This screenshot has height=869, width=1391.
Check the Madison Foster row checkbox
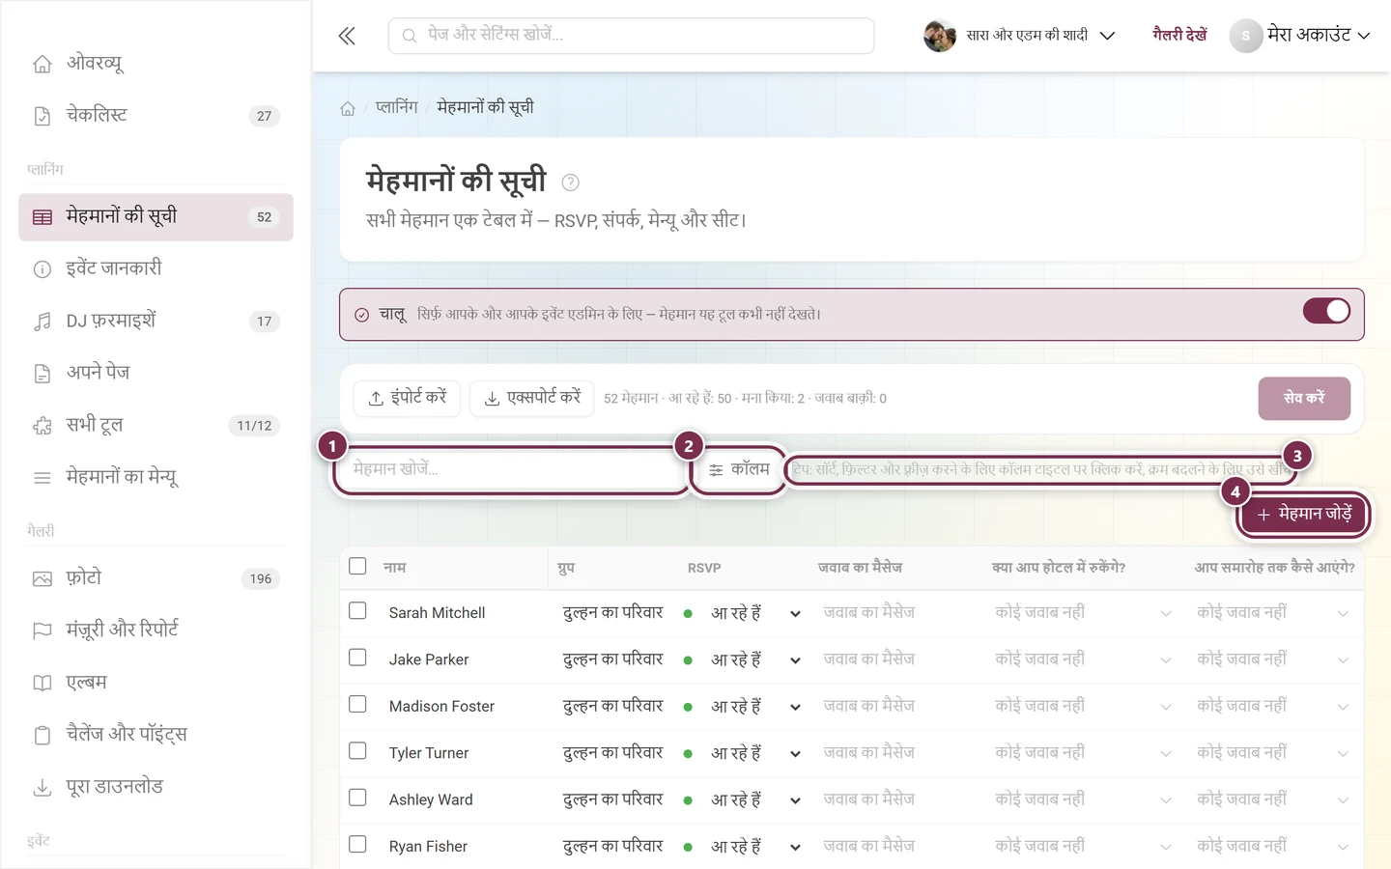point(357,705)
